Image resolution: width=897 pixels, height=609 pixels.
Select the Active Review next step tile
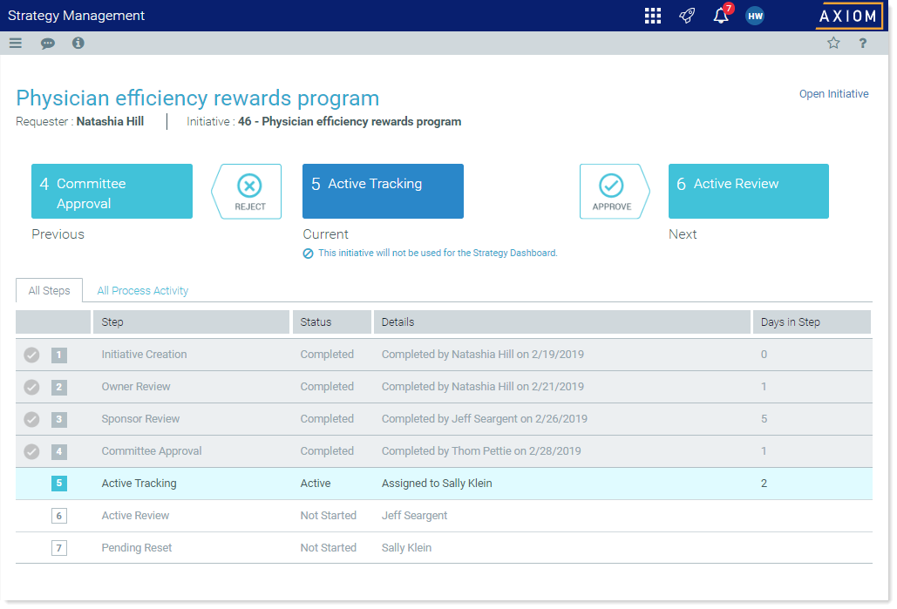pos(748,191)
